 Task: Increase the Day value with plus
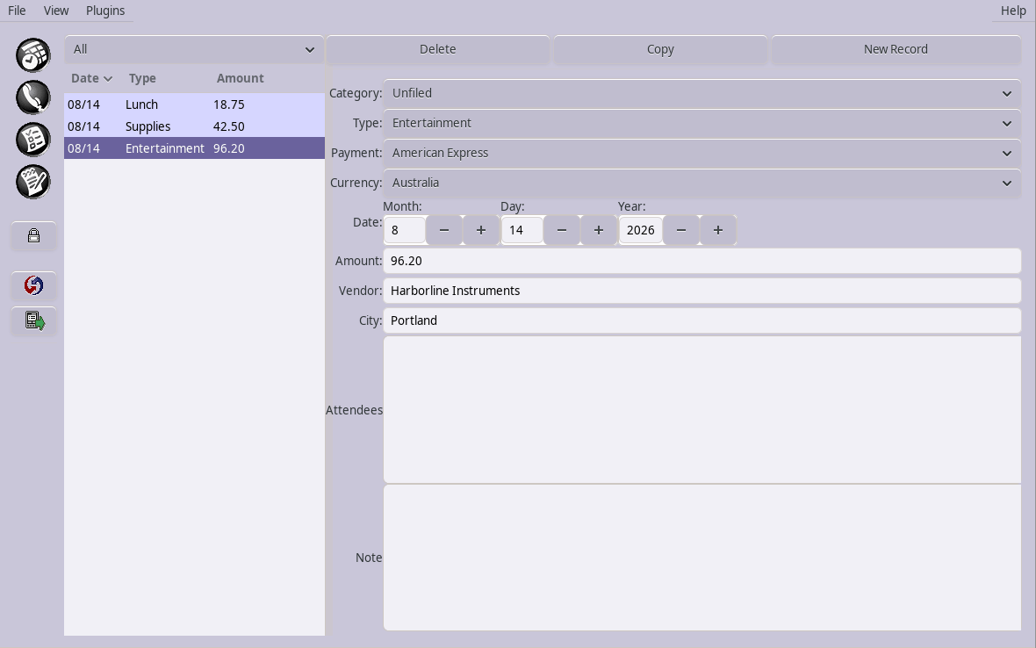coord(599,230)
